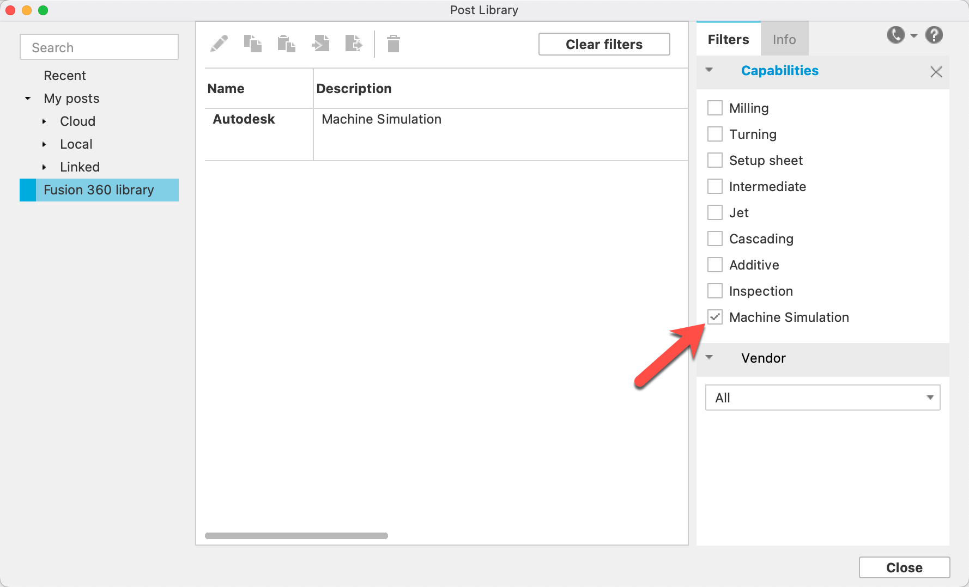
Task: Click the Close button
Action: 904,567
